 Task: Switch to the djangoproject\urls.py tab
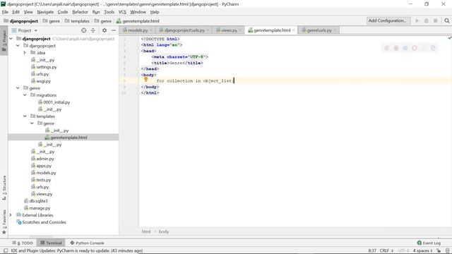[184, 30]
